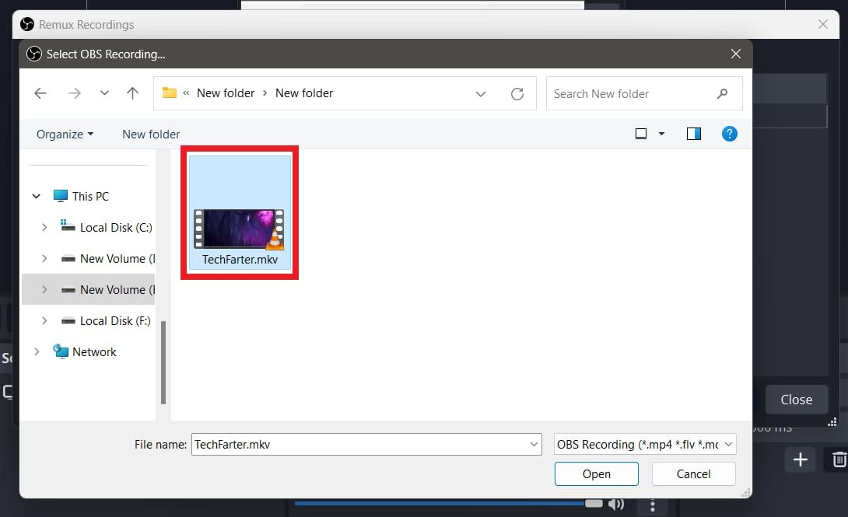Expand Local Disk (C:) in the sidebar
This screenshot has width=848, height=517.
coord(44,227)
